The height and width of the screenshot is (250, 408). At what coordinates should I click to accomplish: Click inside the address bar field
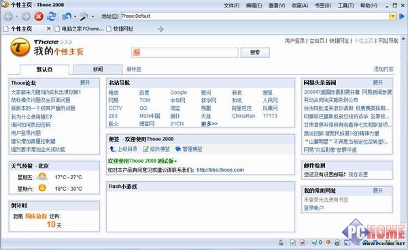click(255, 16)
